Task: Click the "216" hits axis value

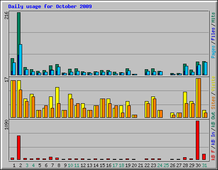Action: pyautogui.click(x=6, y=15)
